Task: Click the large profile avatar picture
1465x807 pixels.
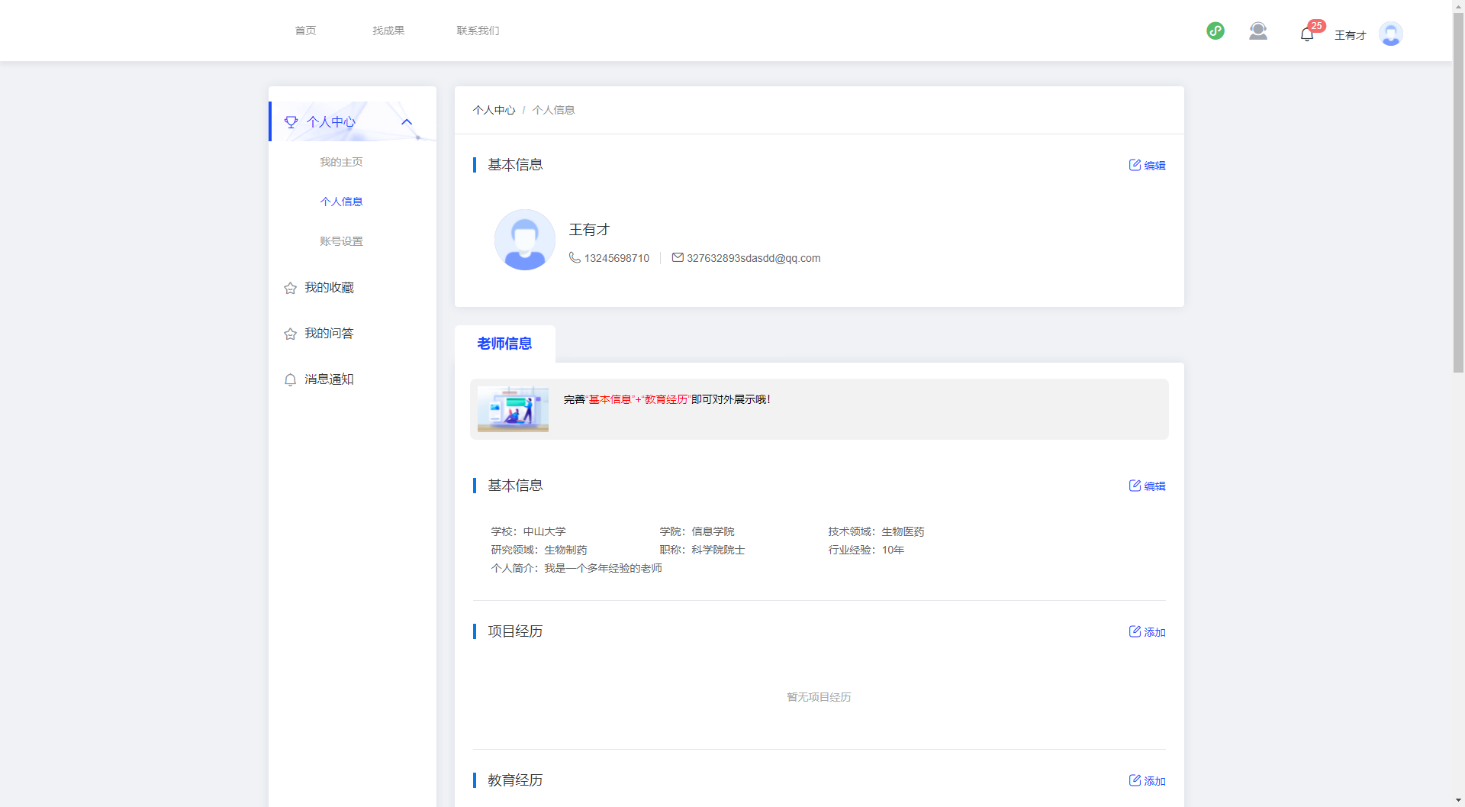Action: (x=525, y=240)
